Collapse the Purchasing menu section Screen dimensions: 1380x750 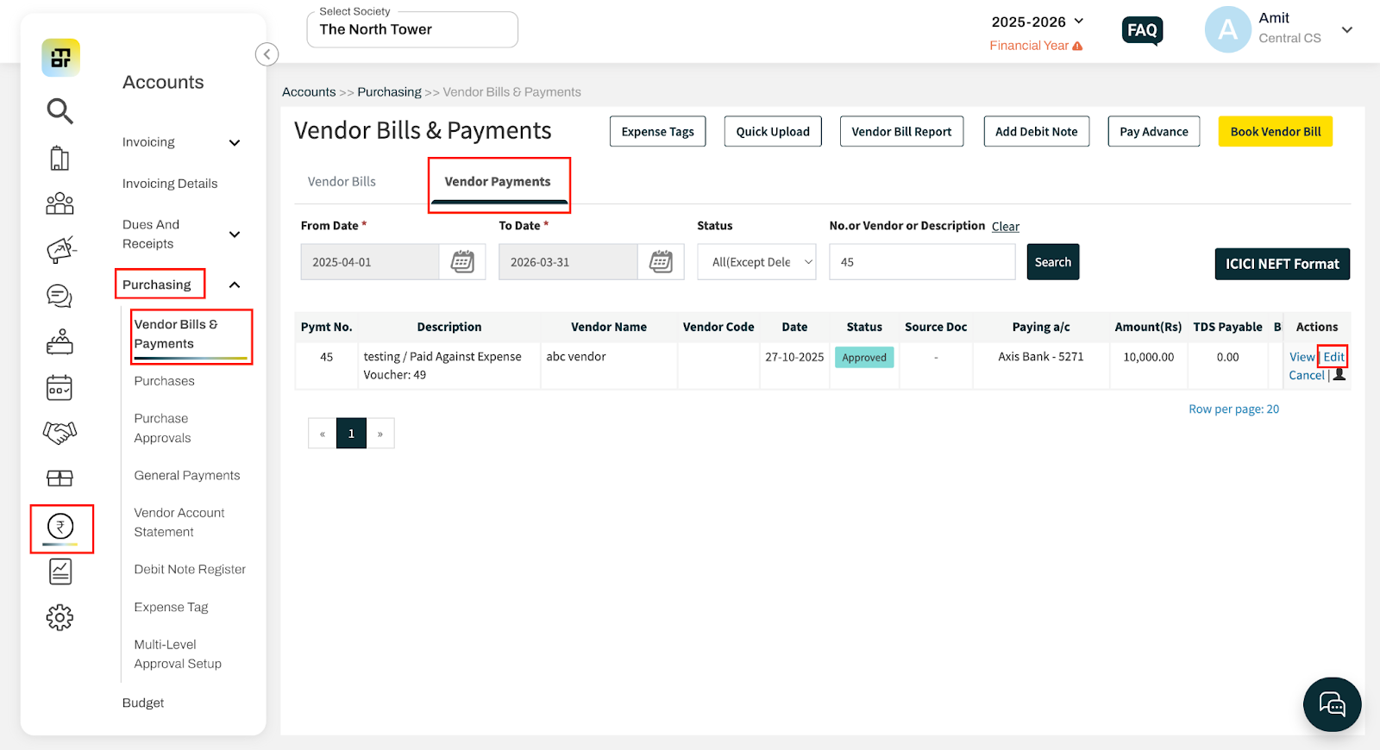pyautogui.click(x=234, y=285)
